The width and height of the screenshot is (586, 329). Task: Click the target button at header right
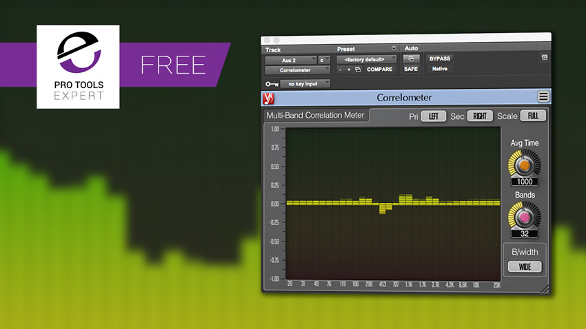tap(545, 57)
